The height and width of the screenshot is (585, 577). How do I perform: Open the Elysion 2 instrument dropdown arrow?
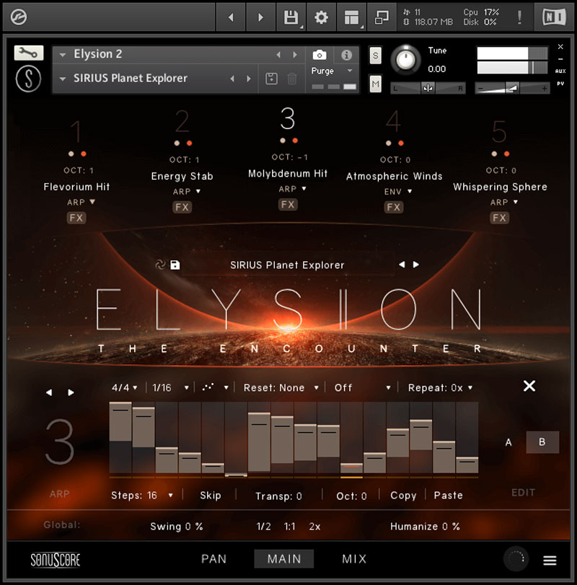coord(63,55)
